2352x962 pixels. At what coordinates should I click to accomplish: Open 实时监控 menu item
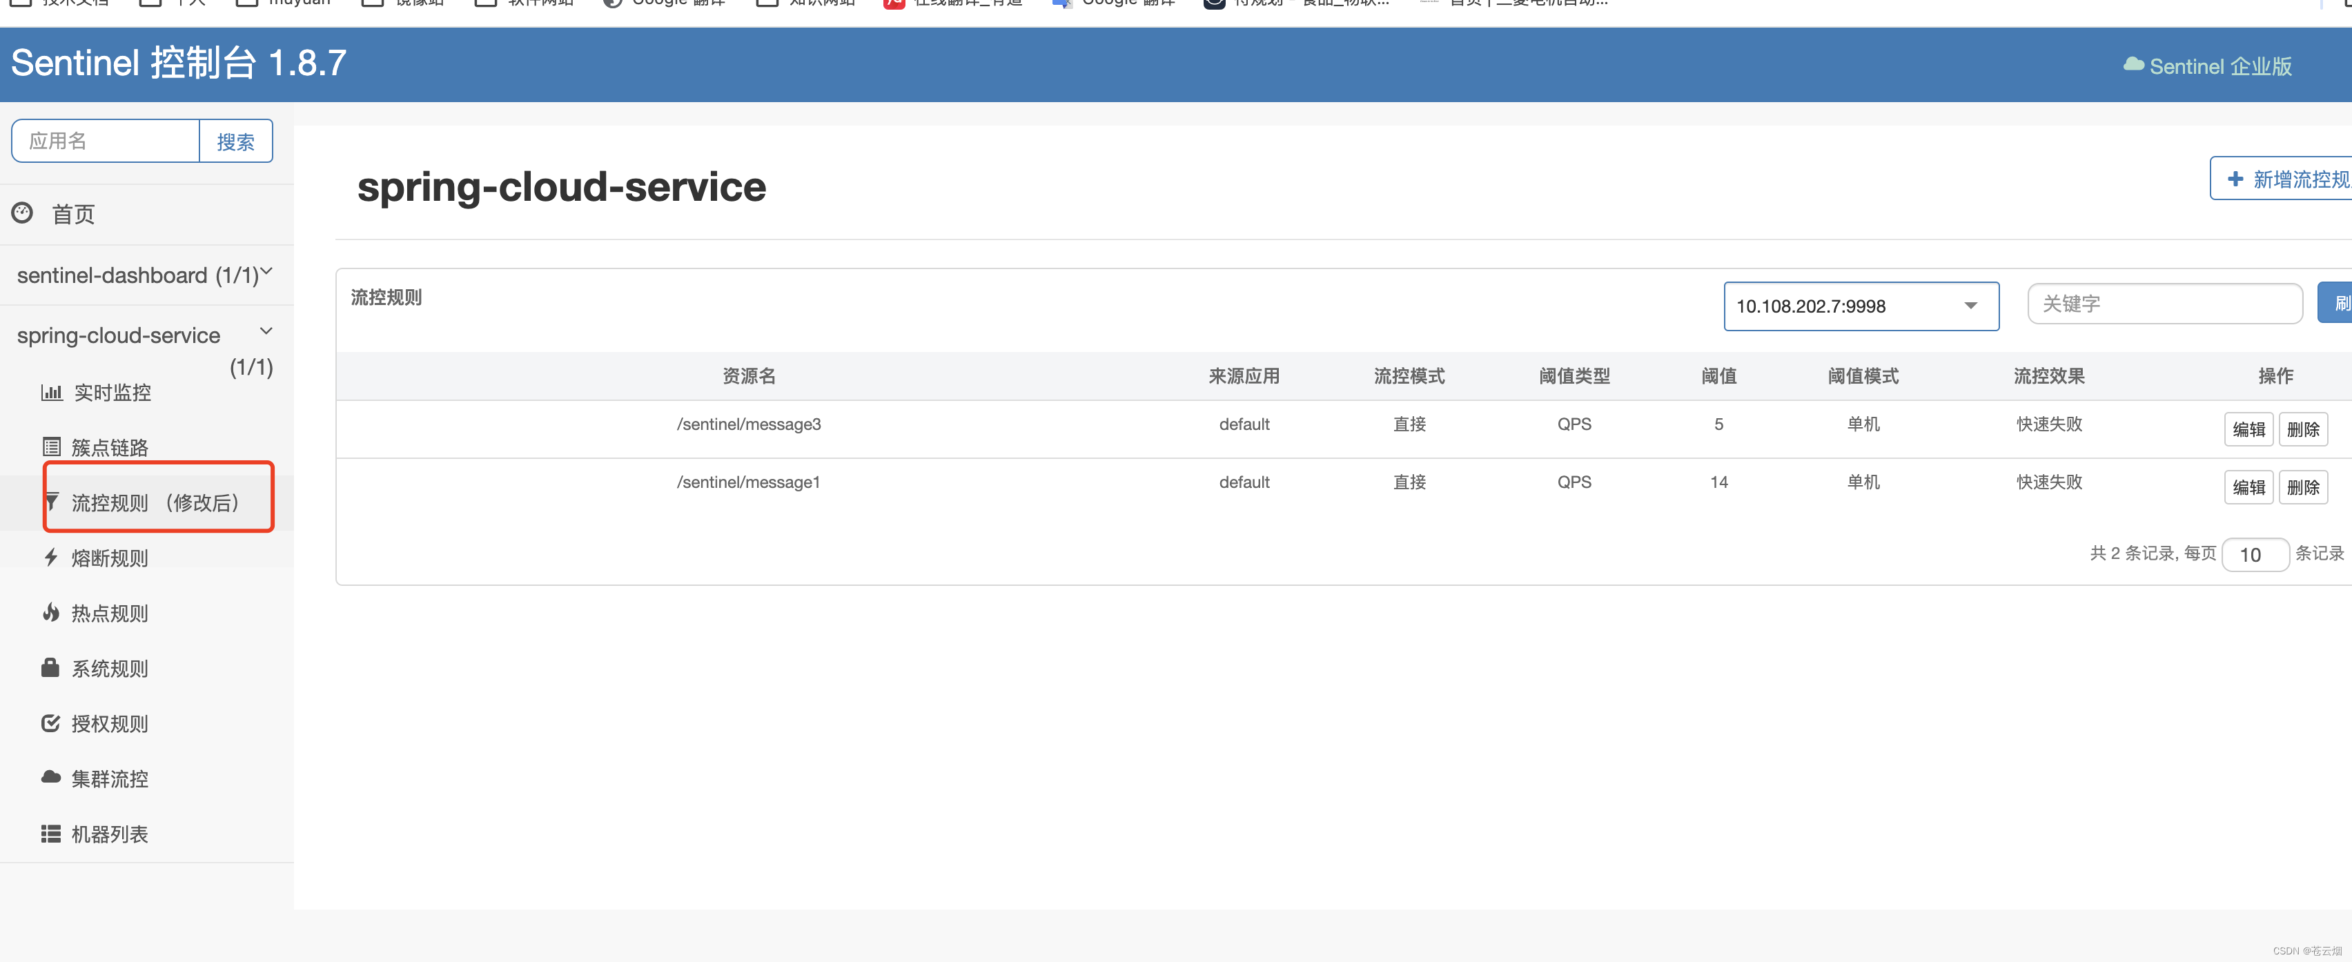(x=112, y=393)
